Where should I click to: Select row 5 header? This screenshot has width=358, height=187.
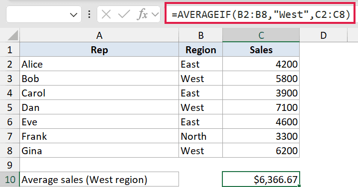click(10, 107)
